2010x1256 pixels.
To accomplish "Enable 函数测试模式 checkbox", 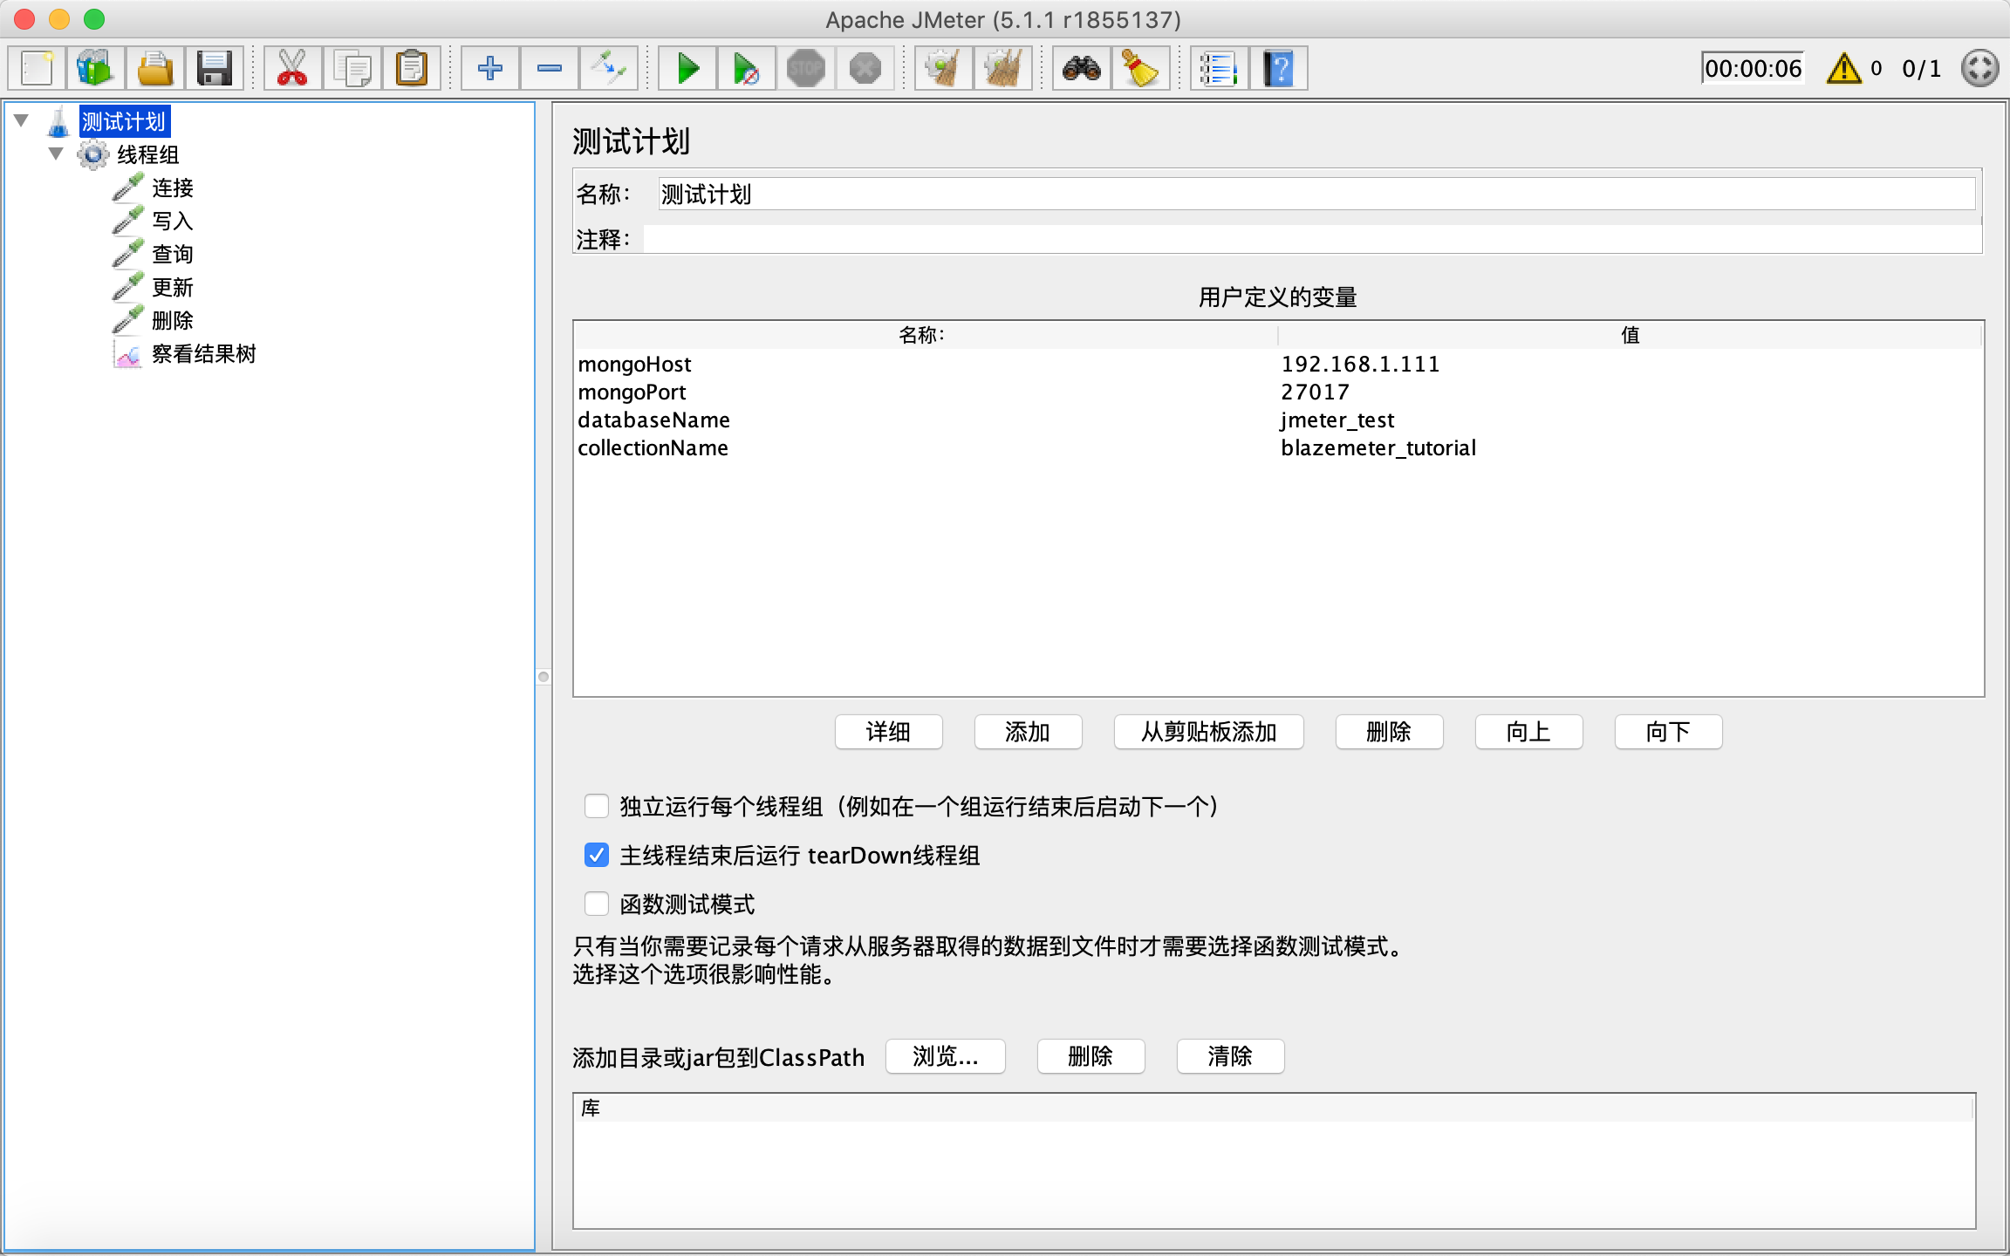I will (x=597, y=904).
